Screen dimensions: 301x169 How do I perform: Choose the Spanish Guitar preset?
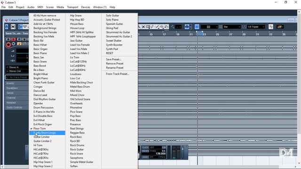tap(114, 24)
